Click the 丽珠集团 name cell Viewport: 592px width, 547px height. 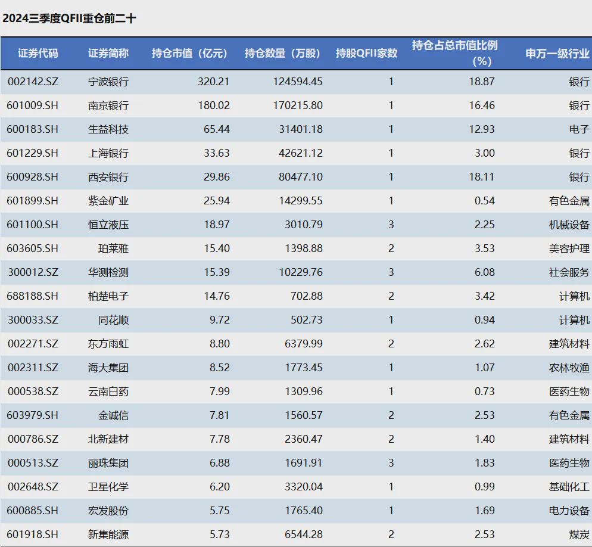pos(108,463)
